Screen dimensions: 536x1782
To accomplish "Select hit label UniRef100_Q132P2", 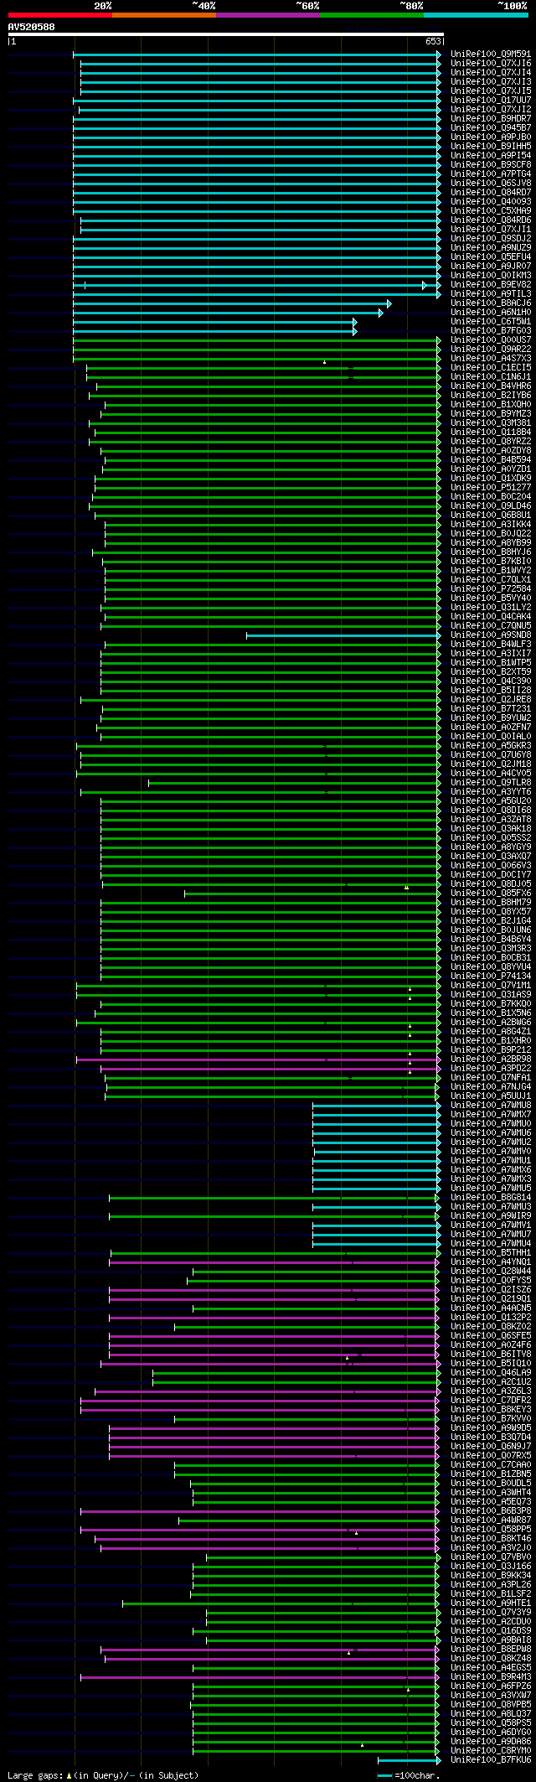I will [491, 1318].
